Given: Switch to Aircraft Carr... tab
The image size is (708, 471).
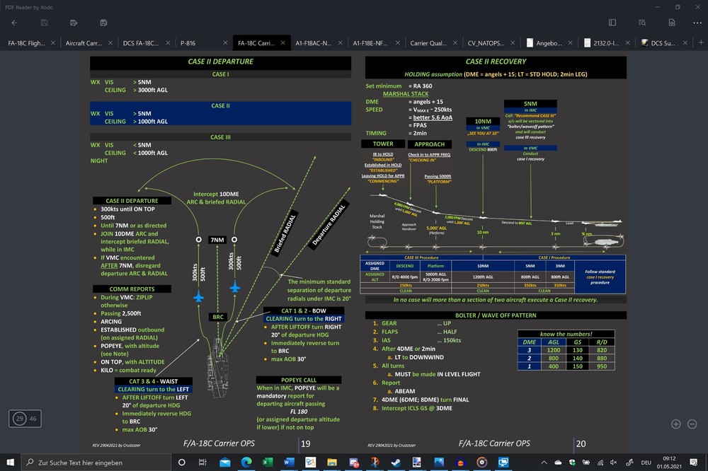Looking at the screenshot, I should click(84, 43).
